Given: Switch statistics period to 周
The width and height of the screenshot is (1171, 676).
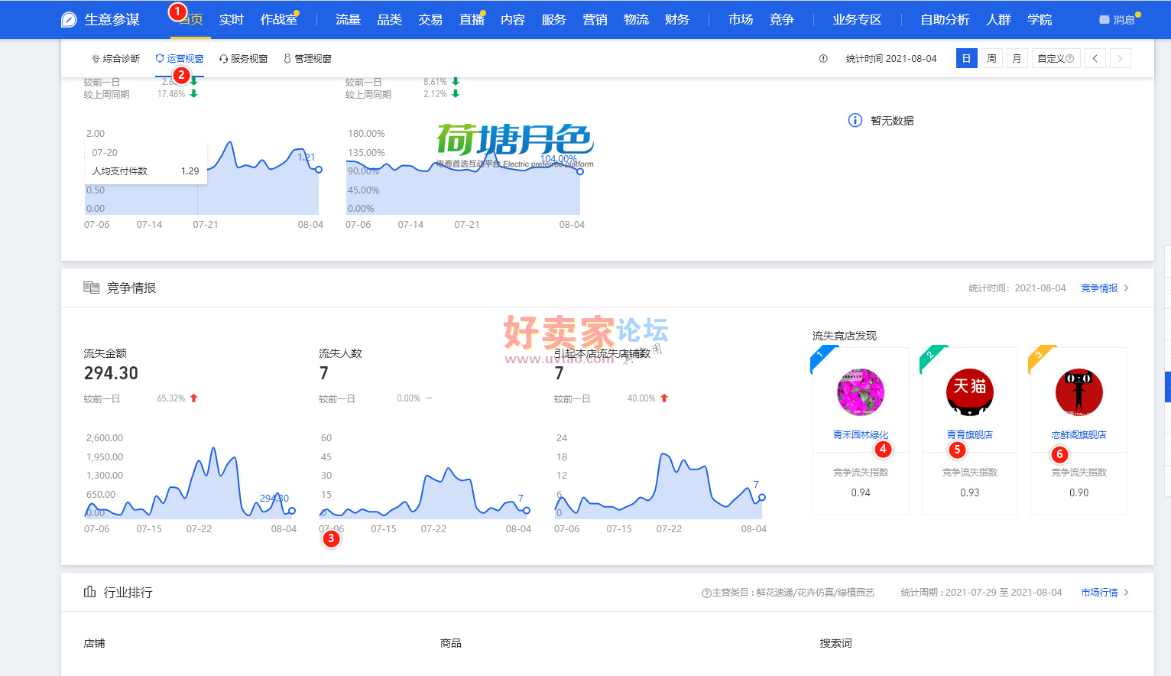Looking at the screenshot, I should click(x=991, y=59).
